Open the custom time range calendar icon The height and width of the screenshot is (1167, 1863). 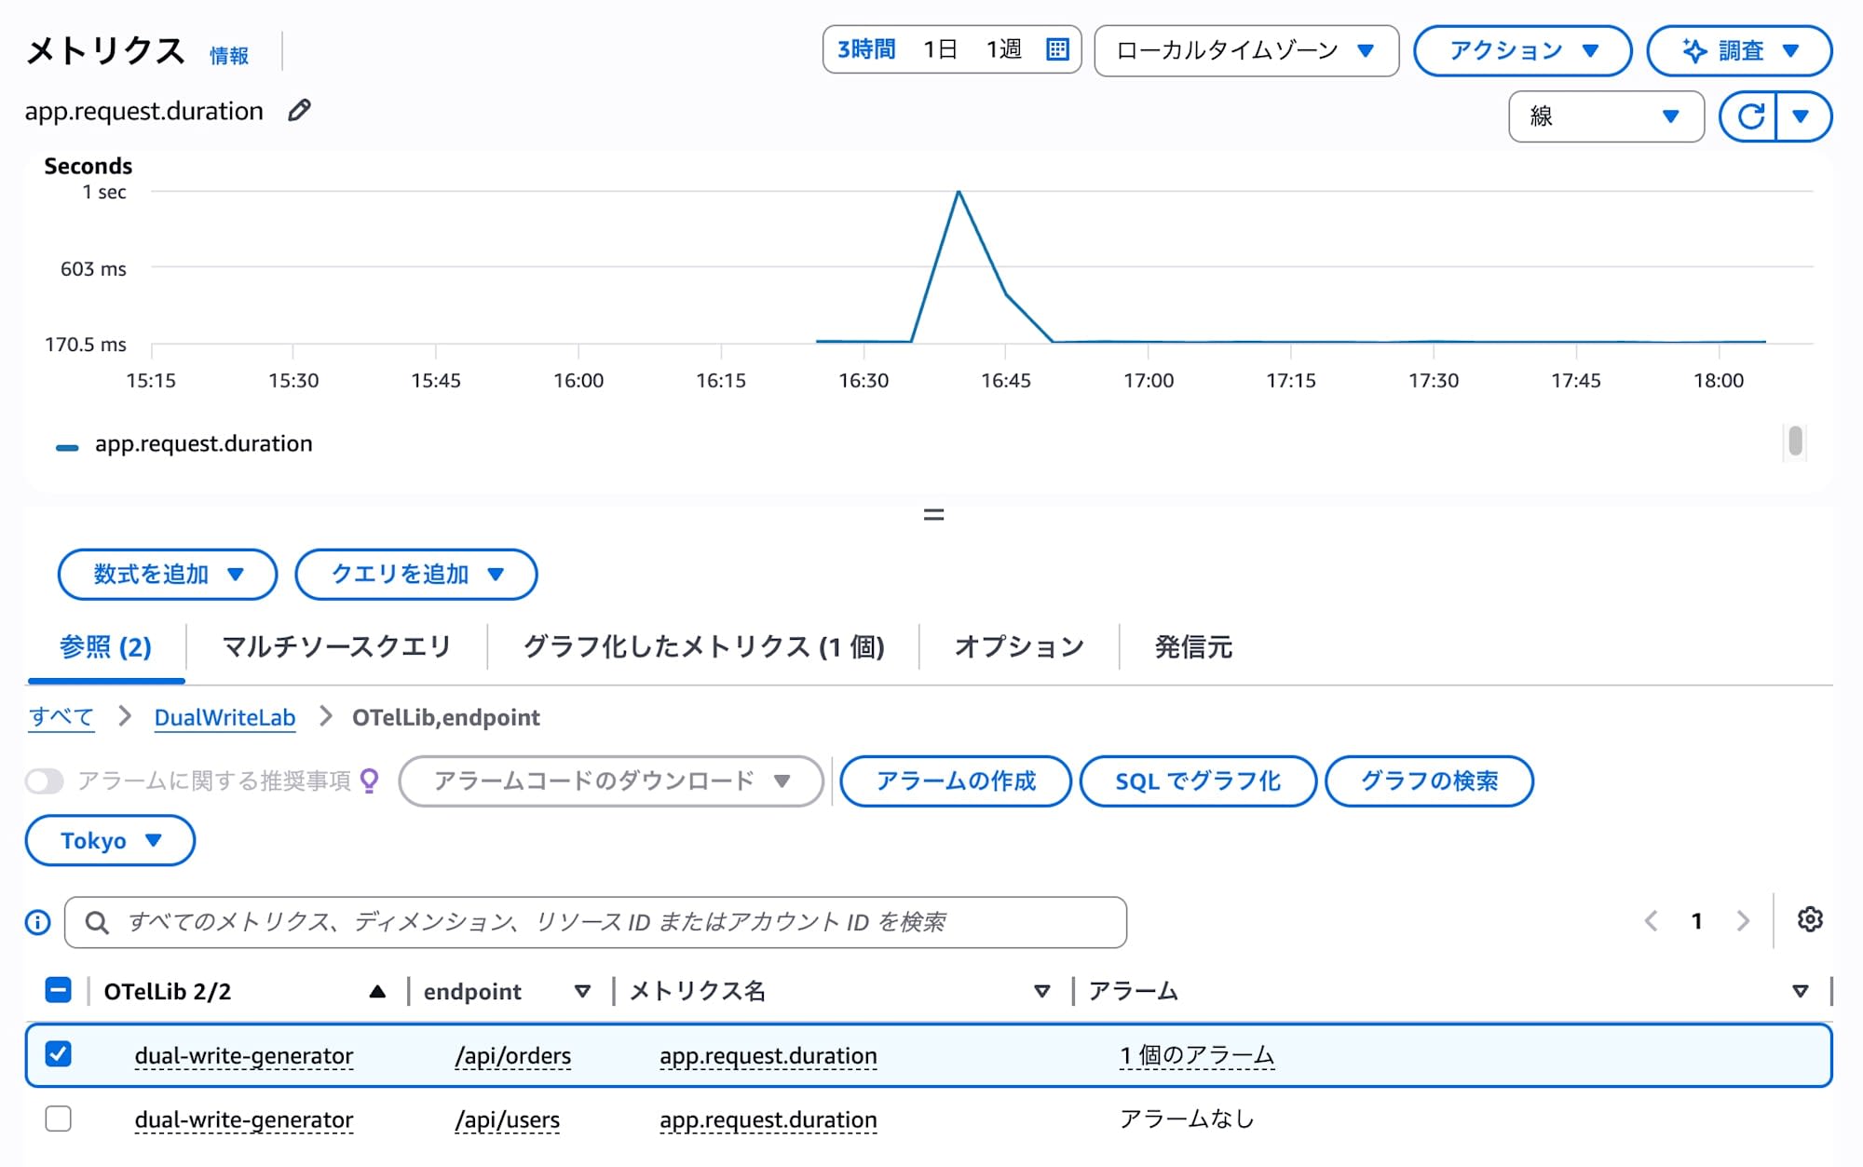[1057, 49]
